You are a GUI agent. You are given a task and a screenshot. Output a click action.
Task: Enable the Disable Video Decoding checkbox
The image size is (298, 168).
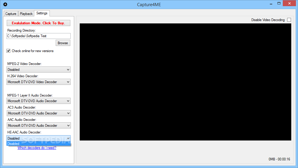289,20
